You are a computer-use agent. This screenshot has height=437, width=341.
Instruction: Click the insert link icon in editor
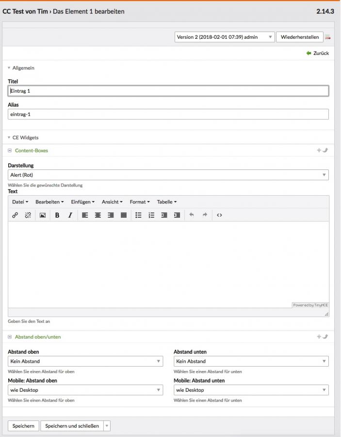15,215
